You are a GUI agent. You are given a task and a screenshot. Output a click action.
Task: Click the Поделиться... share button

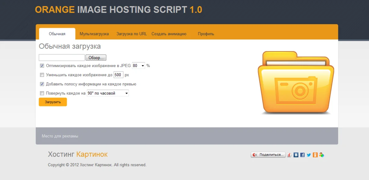click(268, 155)
